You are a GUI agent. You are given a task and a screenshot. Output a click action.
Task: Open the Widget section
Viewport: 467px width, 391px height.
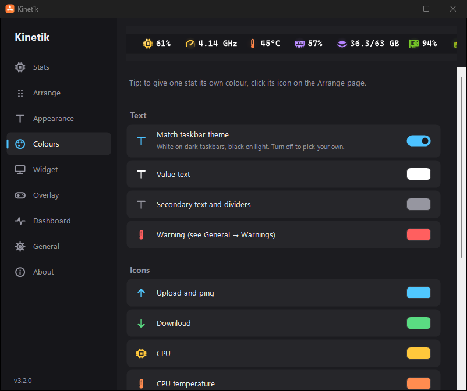pos(59,170)
